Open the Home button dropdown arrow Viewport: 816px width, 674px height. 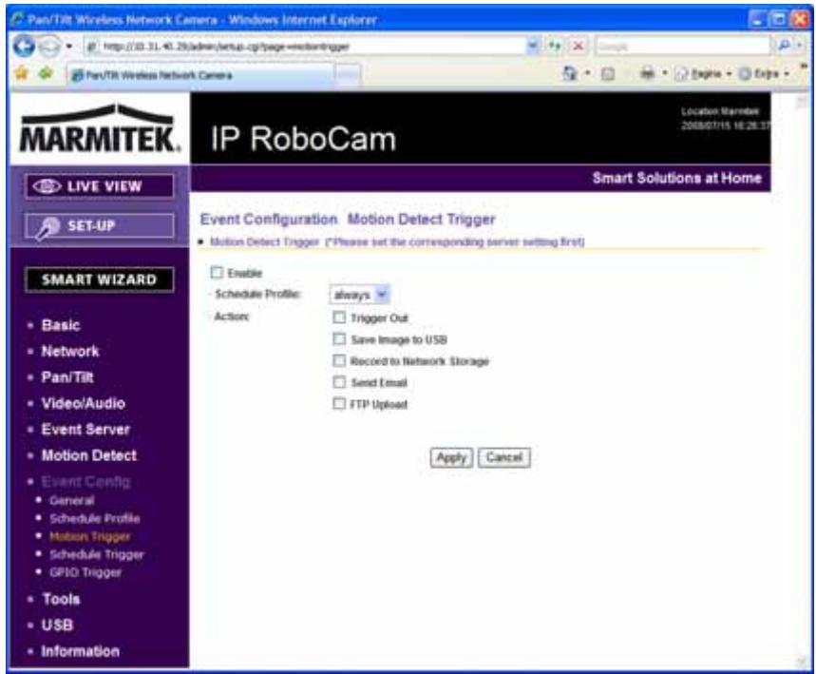588,74
